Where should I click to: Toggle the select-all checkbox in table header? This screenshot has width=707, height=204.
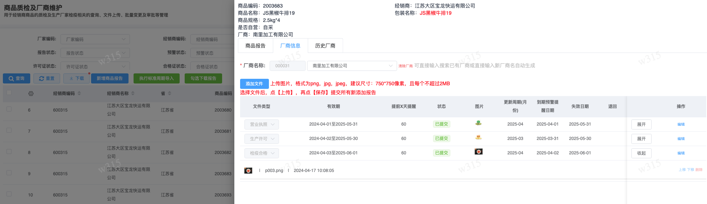9,93
